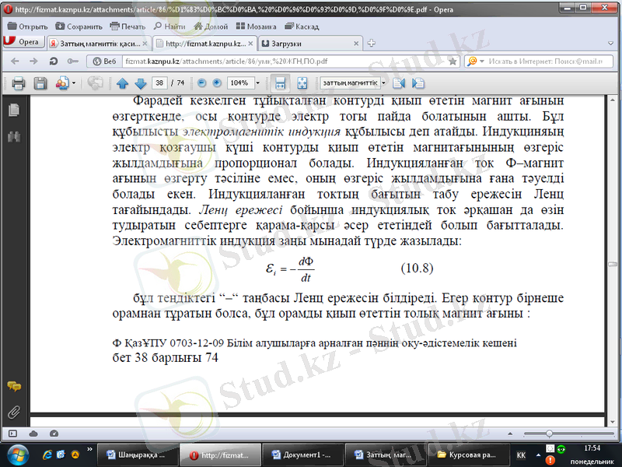
Task: Zoom out of the PDF
Action: pyautogui.click(x=202, y=83)
